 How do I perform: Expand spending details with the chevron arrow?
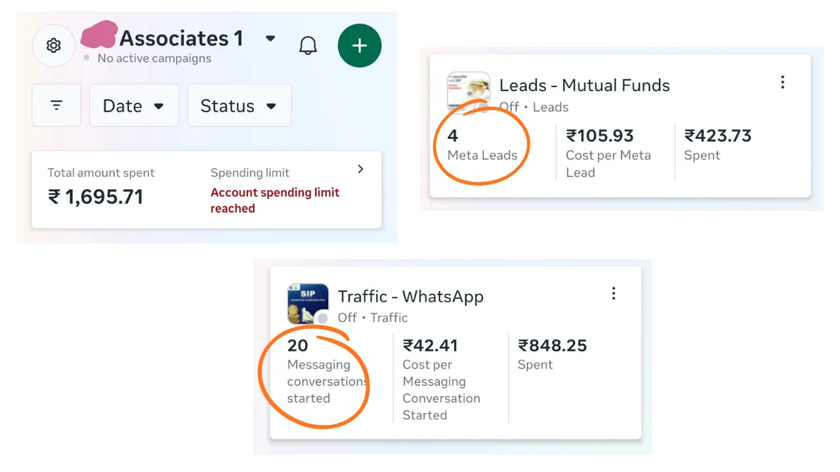360,169
